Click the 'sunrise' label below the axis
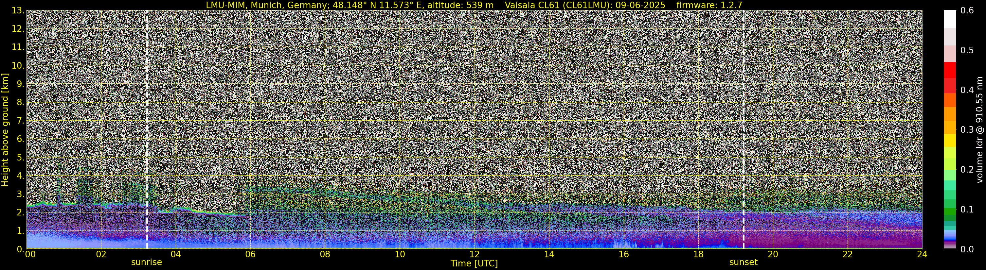This screenshot has height=270, width=986. tap(147, 262)
